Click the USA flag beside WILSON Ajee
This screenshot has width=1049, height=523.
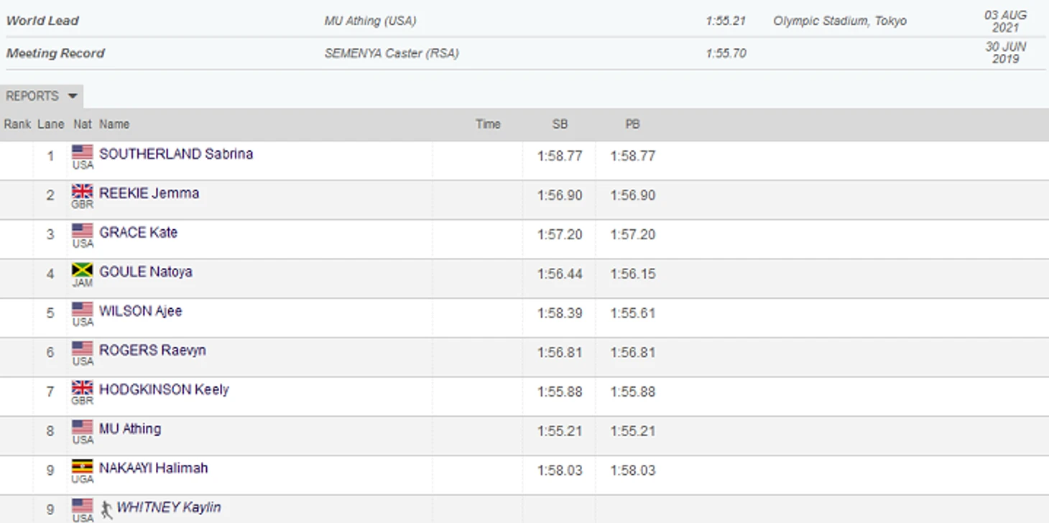click(x=83, y=310)
